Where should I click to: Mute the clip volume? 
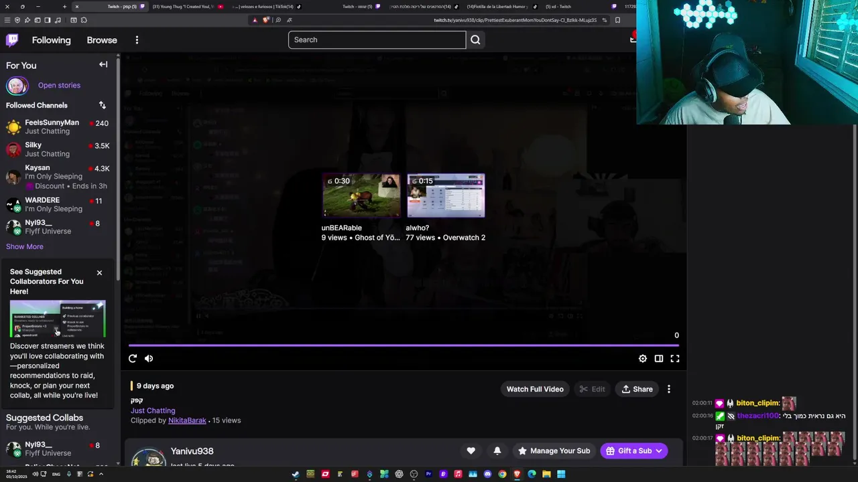point(149,358)
